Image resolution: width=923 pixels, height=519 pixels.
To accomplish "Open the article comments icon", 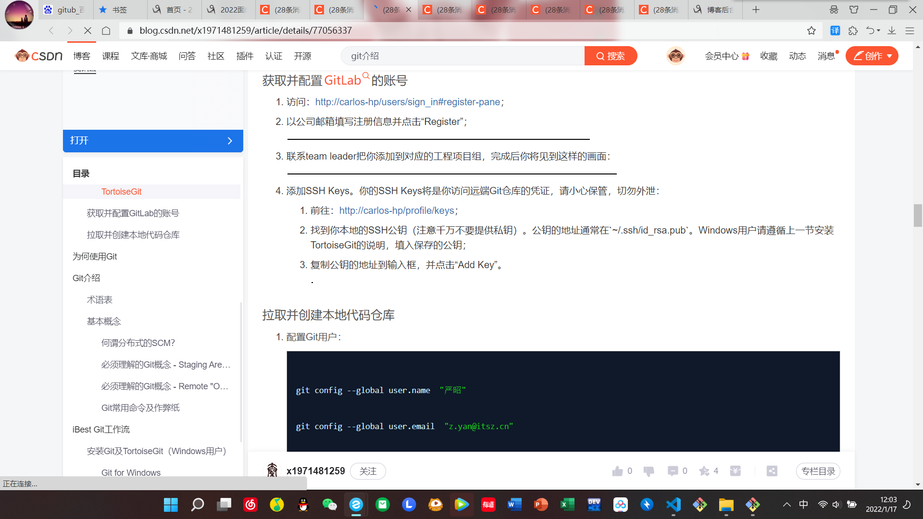I will [x=673, y=471].
